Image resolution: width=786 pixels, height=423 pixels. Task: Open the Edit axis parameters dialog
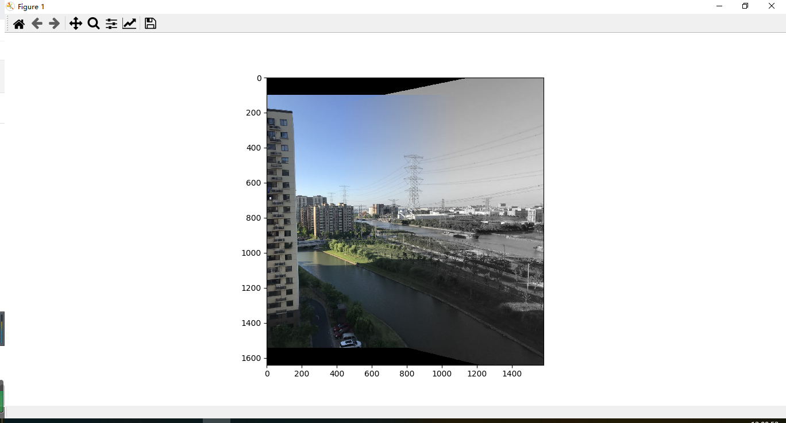129,24
